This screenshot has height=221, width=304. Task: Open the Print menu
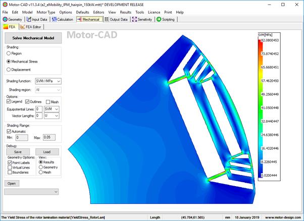[x=168, y=12]
